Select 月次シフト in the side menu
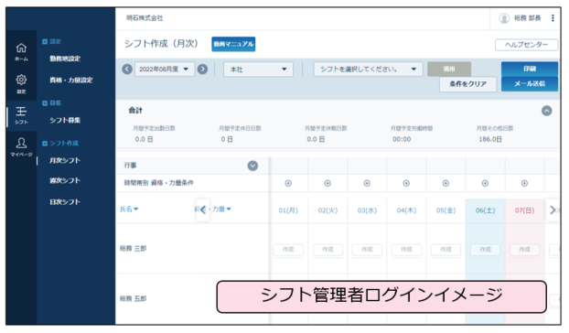Viewport: 569px width, 333px height. pyautogui.click(x=65, y=160)
